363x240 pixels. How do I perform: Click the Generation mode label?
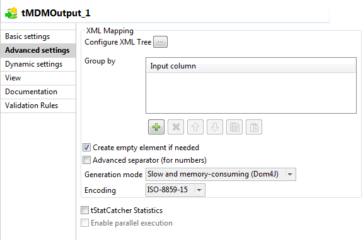click(x=113, y=175)
